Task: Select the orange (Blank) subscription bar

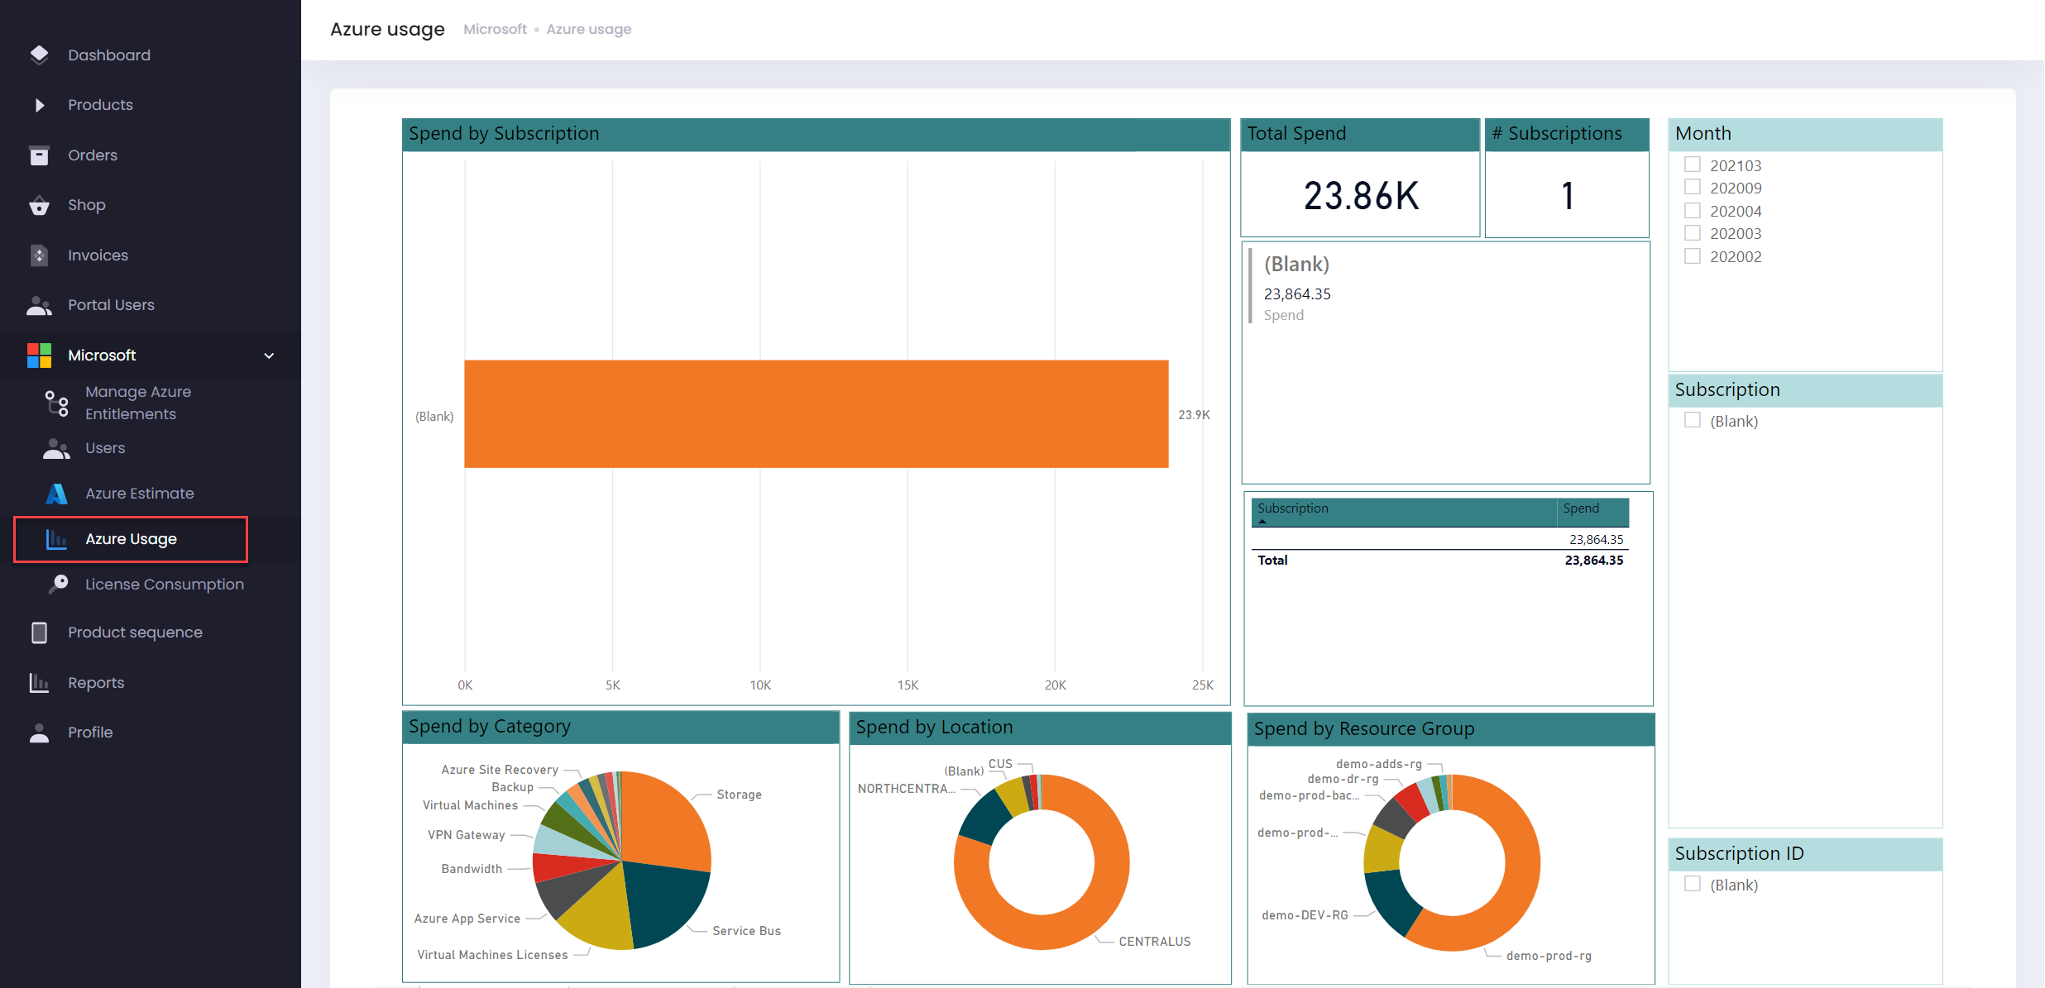Action: (816, 414)
